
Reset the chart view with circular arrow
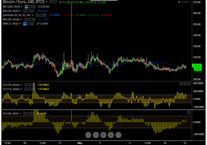coord(103,135)
